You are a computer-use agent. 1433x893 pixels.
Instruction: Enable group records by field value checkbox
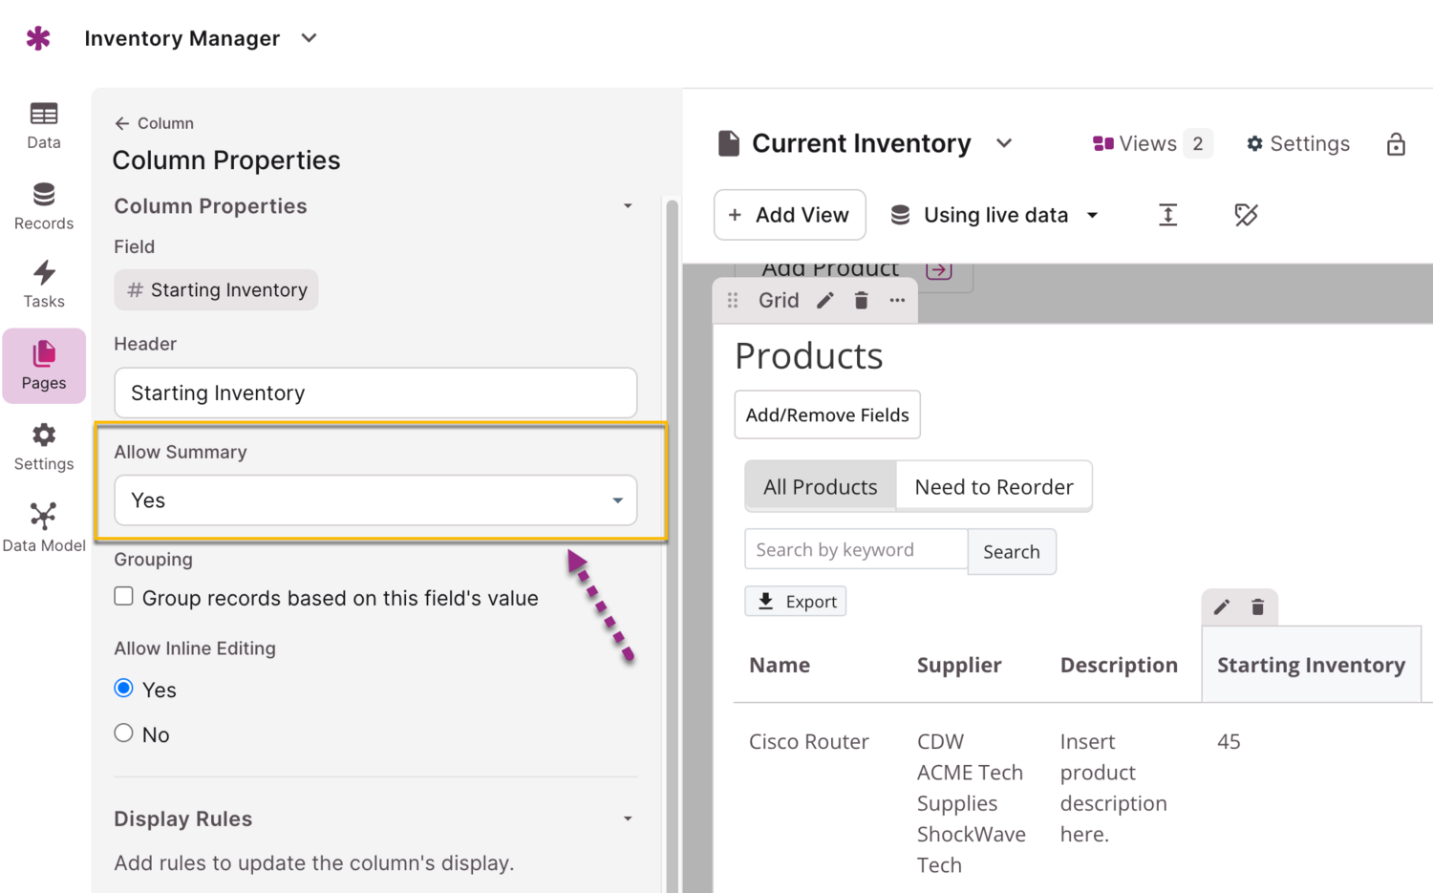click(x=124, y=597)
